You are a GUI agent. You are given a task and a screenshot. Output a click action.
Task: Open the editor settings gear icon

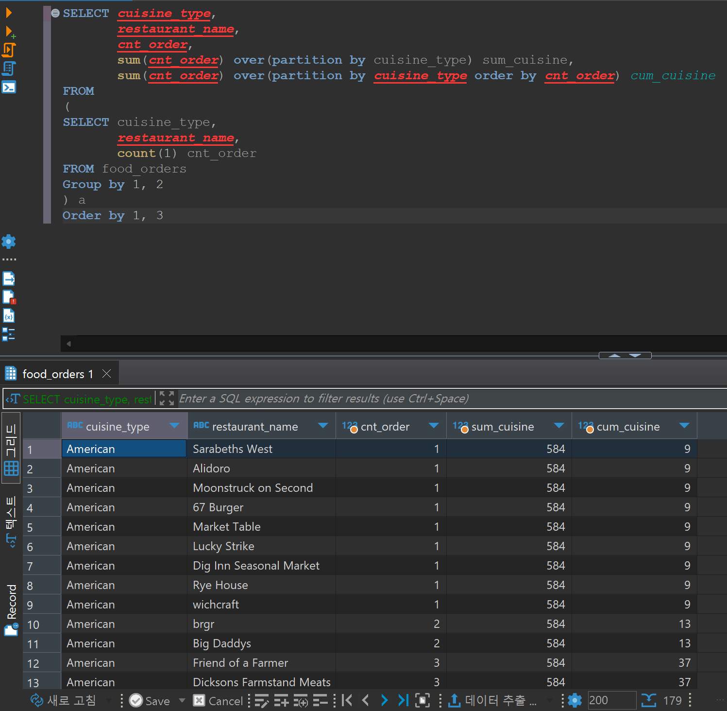click(9, 242)
